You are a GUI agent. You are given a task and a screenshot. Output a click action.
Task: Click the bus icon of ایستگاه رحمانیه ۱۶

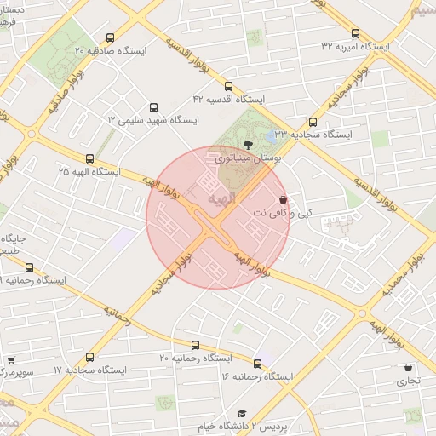pyautogui.click(x=258, y=364)
